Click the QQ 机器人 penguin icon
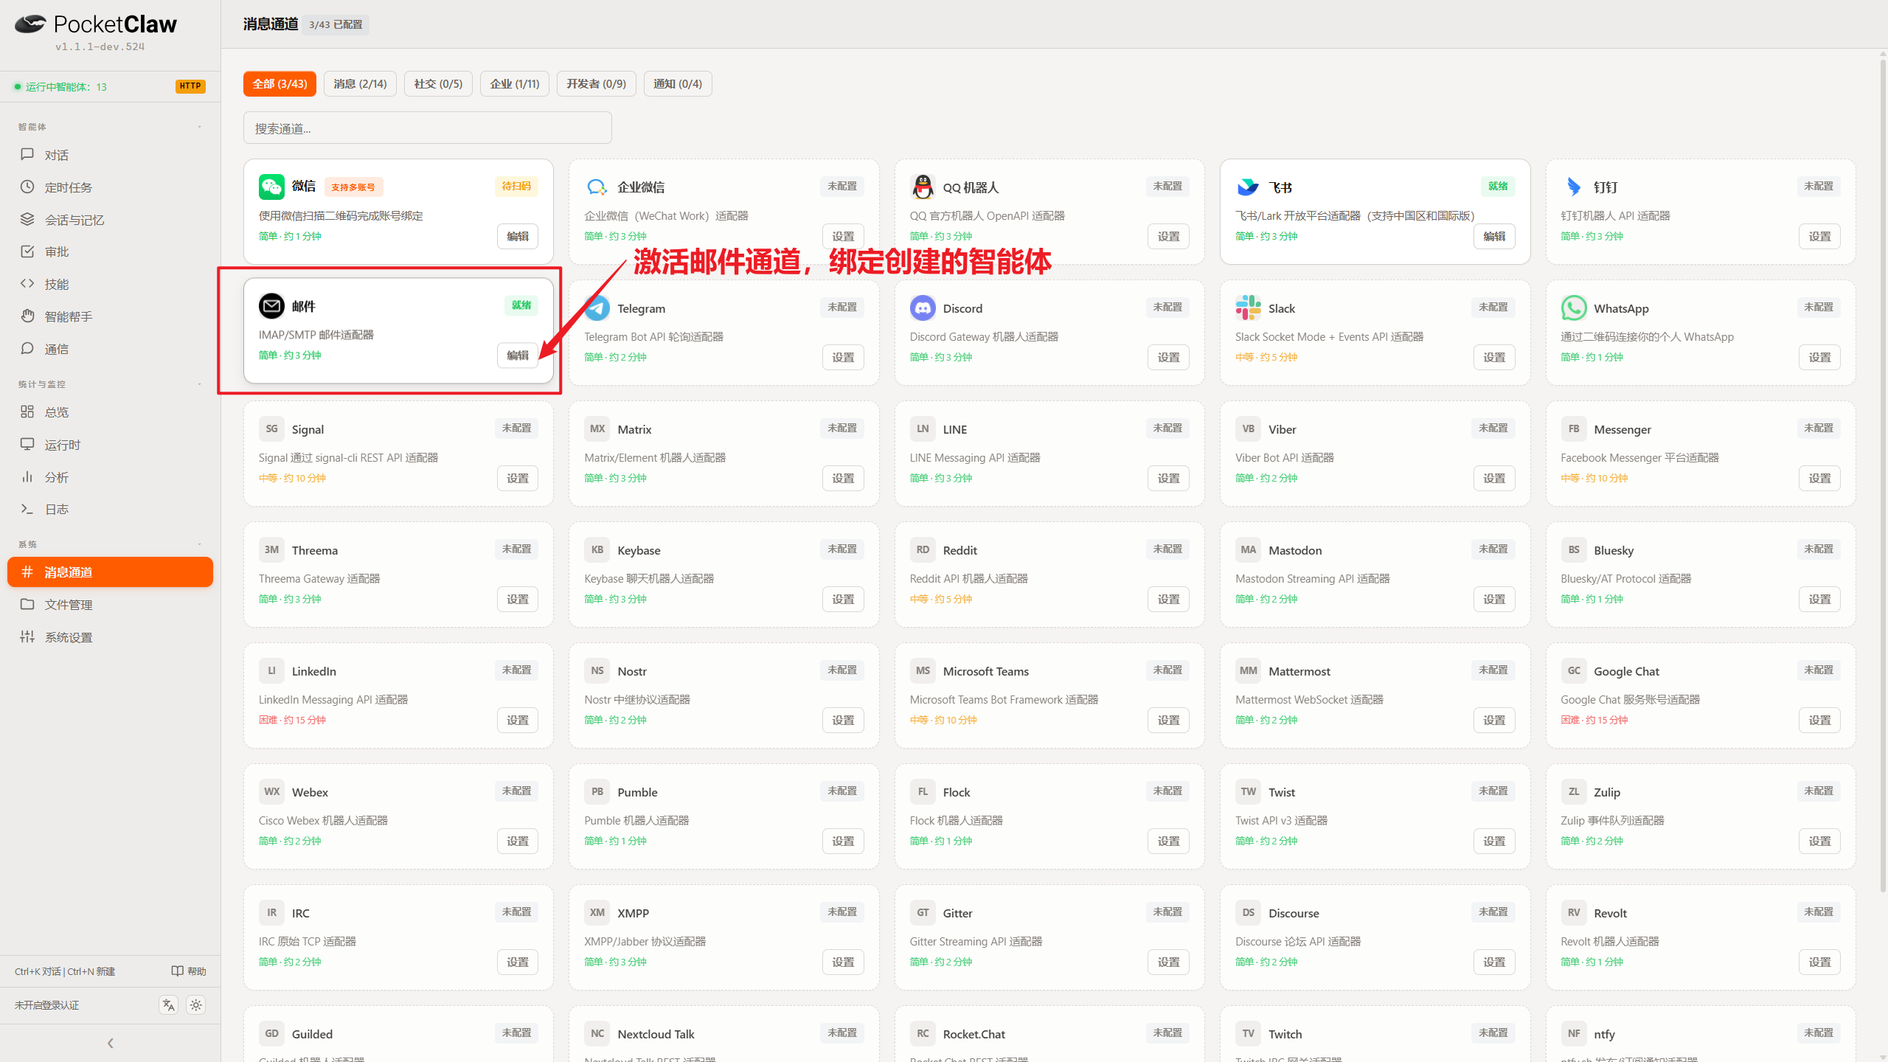The image size is (1888, 1062). coord(923,187)
